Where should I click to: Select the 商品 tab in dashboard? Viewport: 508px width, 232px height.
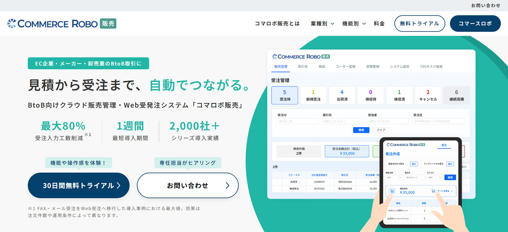[x=322, y=67]
